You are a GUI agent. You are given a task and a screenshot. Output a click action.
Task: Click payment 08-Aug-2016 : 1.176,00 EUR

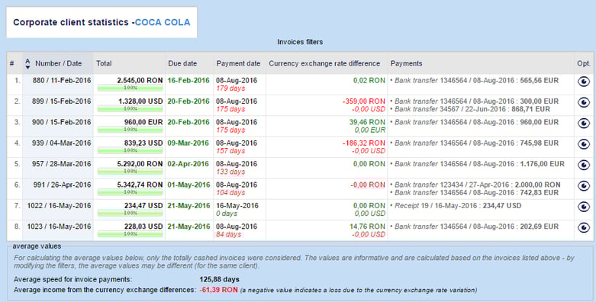click(x=478, y=164)
